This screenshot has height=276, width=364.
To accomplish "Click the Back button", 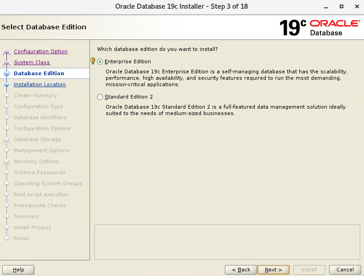I will pyautogui.click(x=241, y=270).
